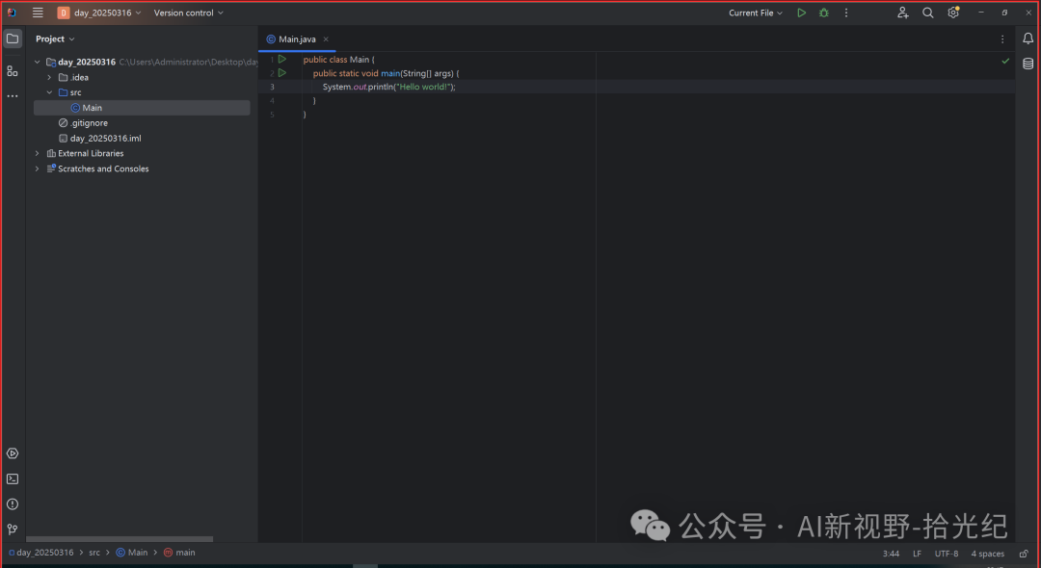Debug the current file
Screen dimensions: 1041x568
click(x=824, y=13)
